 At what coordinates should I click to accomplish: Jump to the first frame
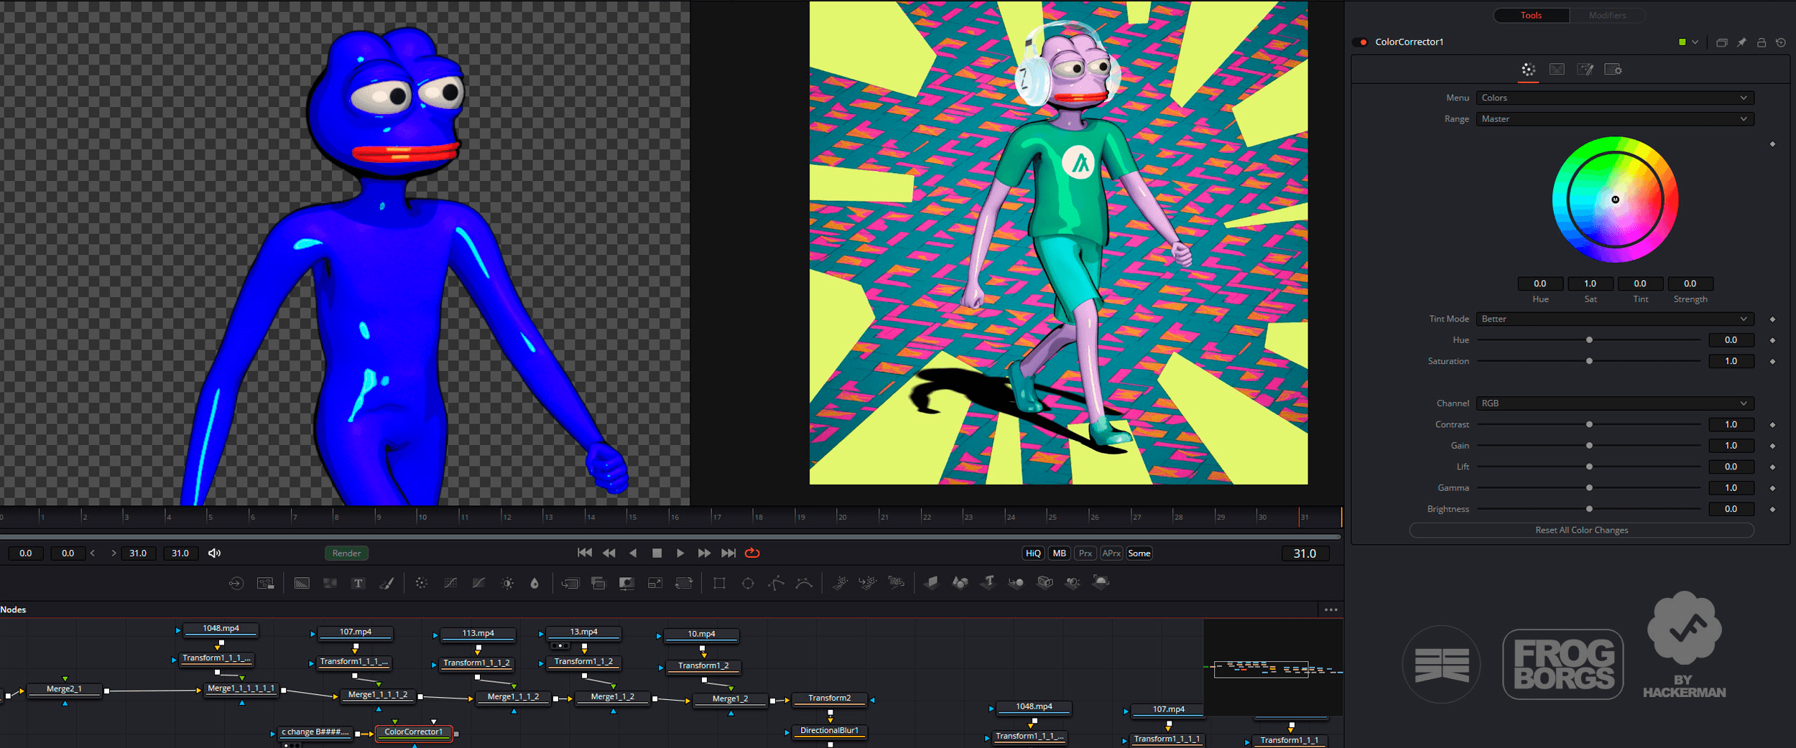[585, 553]
